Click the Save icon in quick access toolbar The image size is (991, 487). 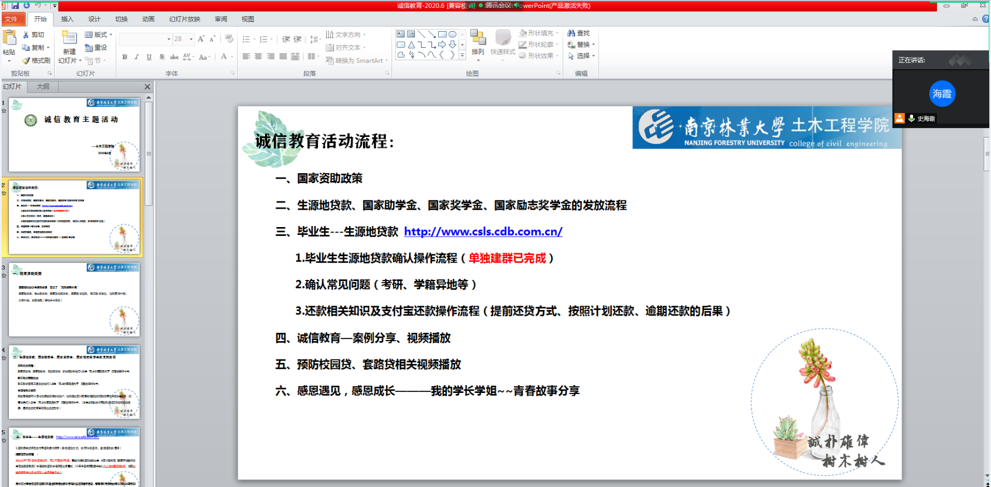[x=15, y=6]
